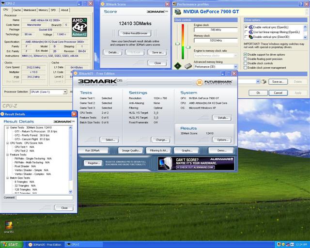
Task: Click Cancel in Performance profiles
Action: tap(278, 93)
